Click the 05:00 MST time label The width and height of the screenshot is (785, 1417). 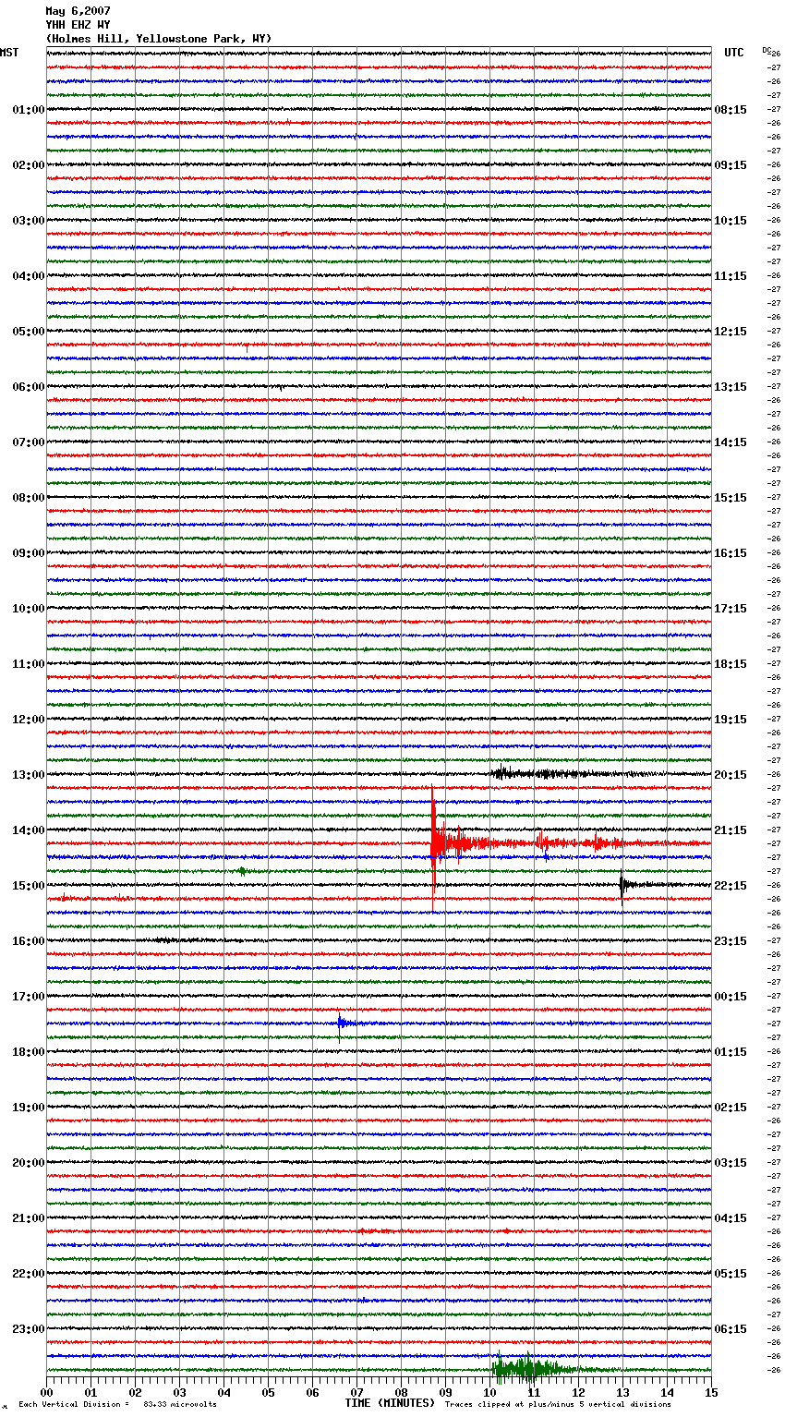pyautogui.click(x=29, y=332)
